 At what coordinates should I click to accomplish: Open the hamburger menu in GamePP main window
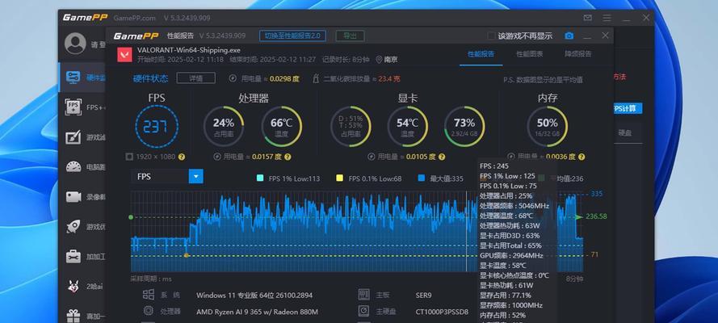[607, 18]
